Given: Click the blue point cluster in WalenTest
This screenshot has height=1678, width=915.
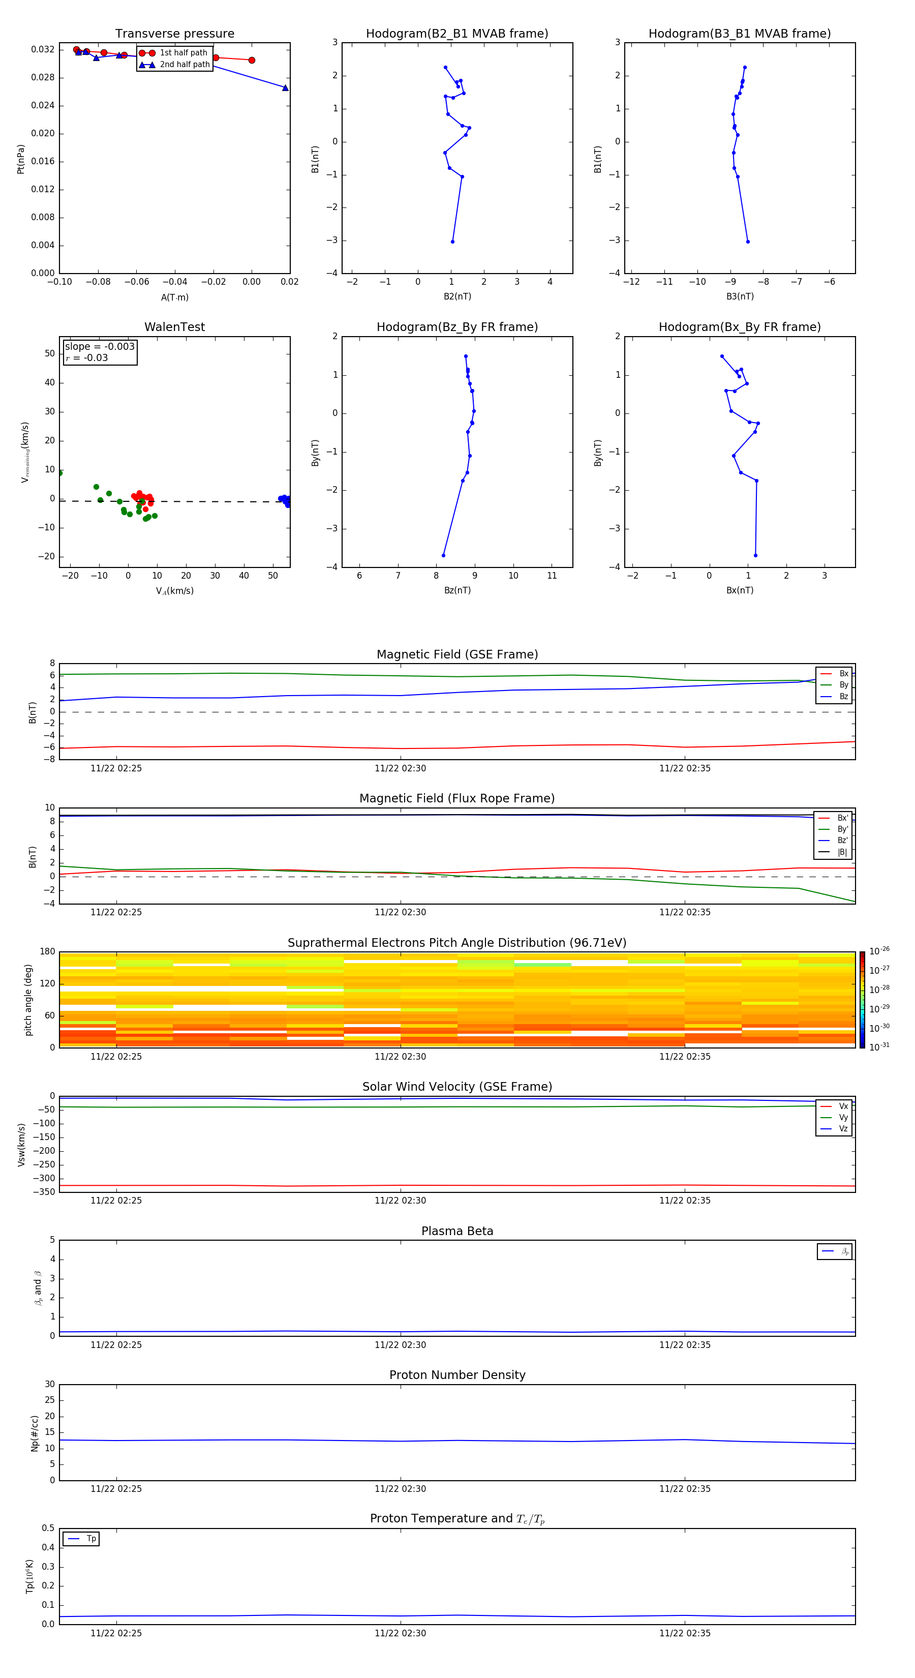Looking at the screenshot, I should click(285, 500).
